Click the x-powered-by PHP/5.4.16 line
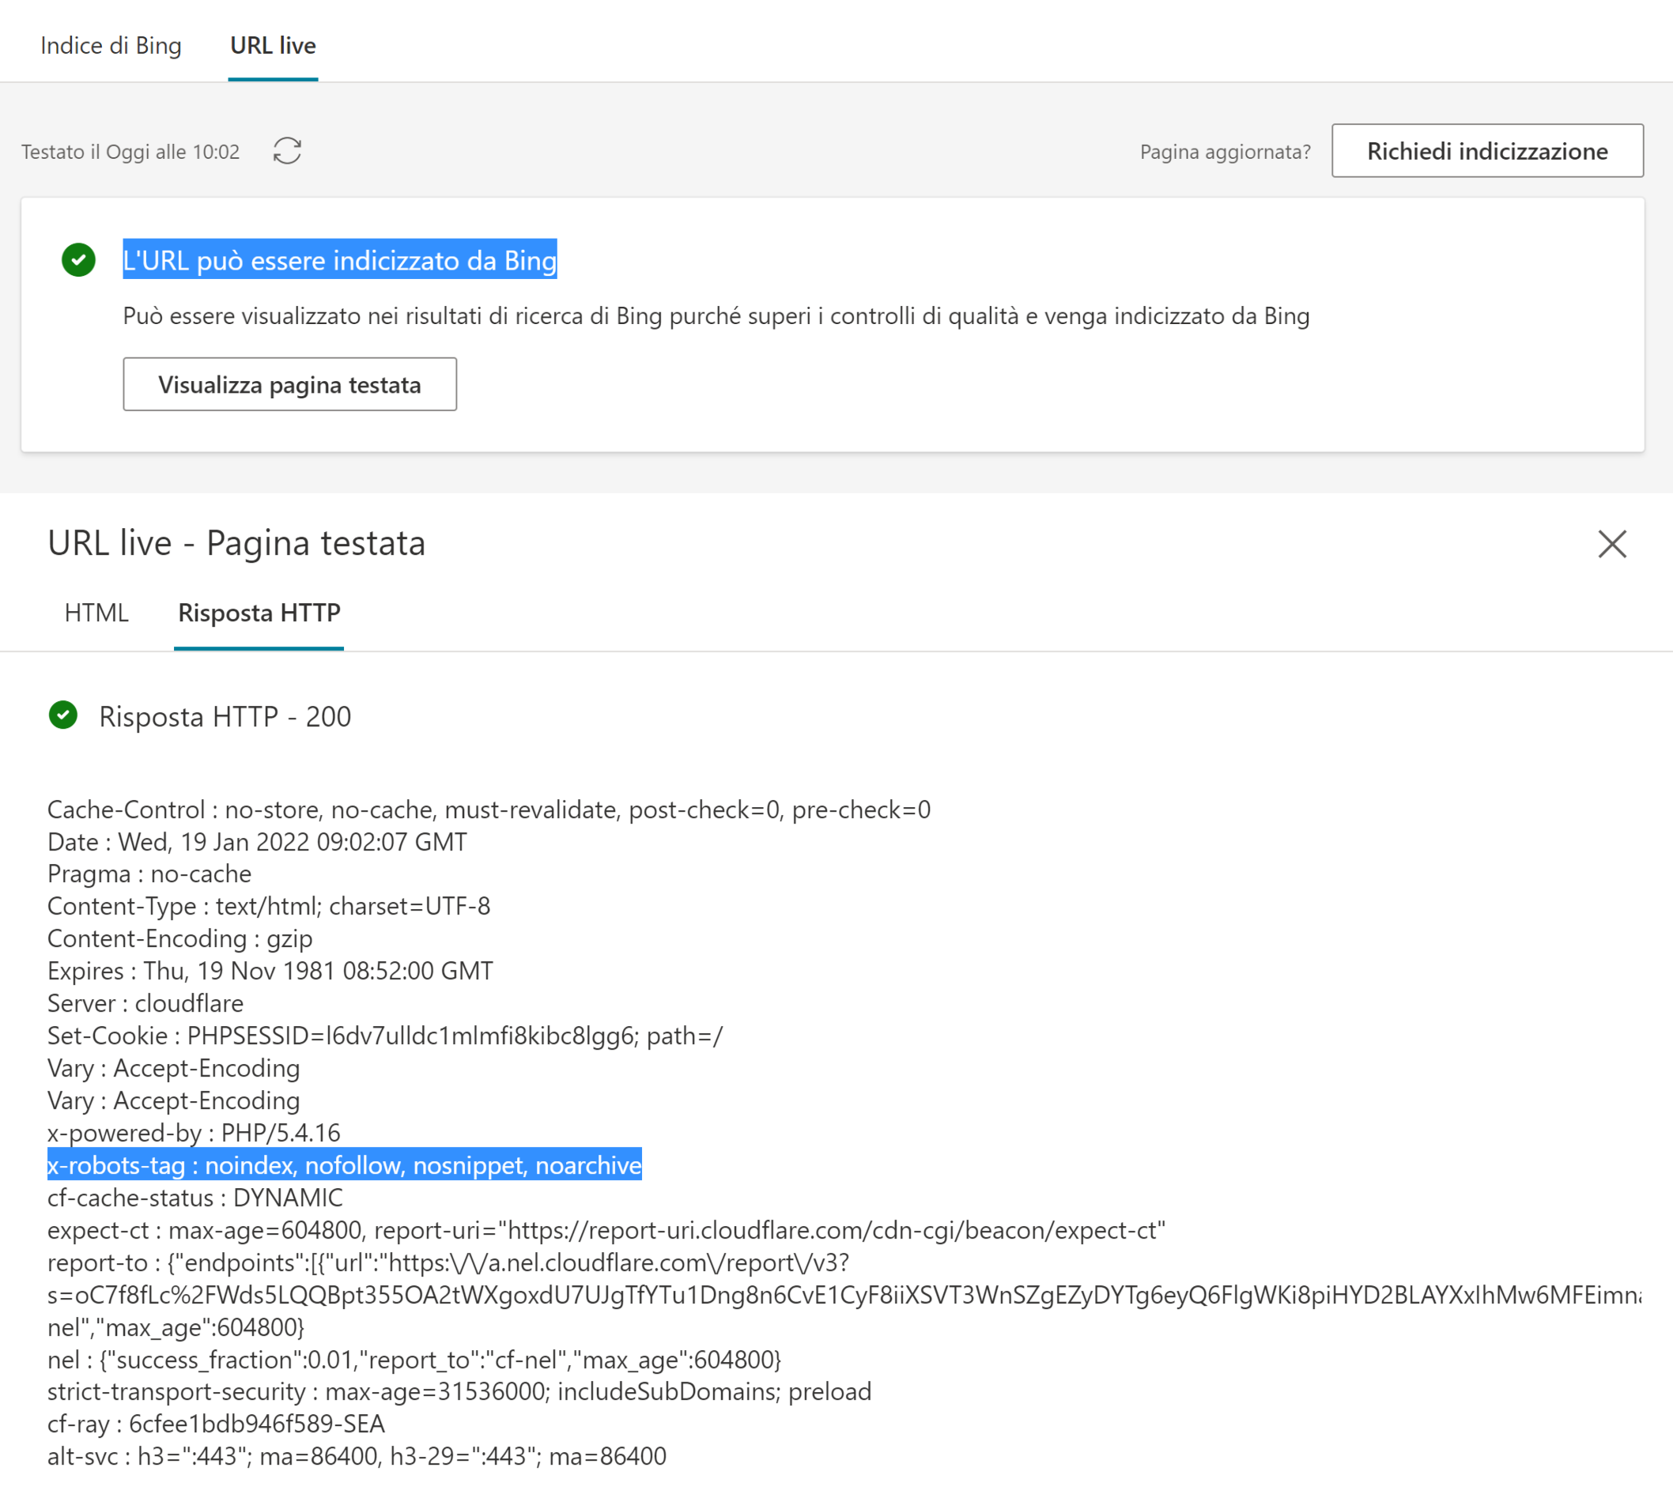The width and height of the screenshot is (1673, 1509). coord(194,1133)
